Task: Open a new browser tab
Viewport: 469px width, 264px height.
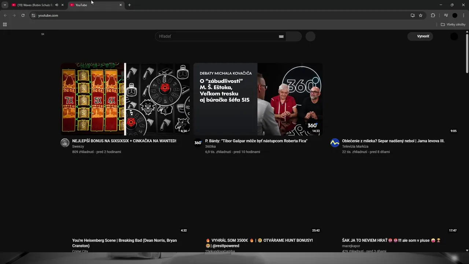Action: pyautogui.click(x=129, y=5)
